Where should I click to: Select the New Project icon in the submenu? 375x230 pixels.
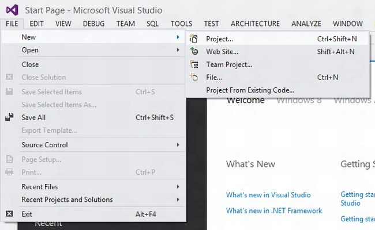194,39
